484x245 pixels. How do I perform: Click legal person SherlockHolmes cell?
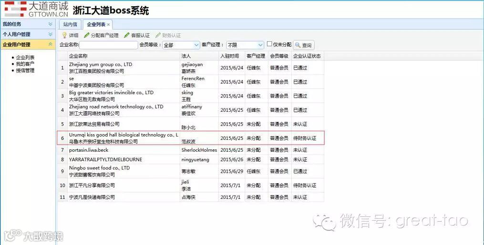(x=199, y=150)
